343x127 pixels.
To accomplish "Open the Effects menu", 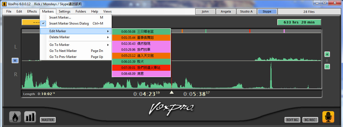I will click(32, 11).
